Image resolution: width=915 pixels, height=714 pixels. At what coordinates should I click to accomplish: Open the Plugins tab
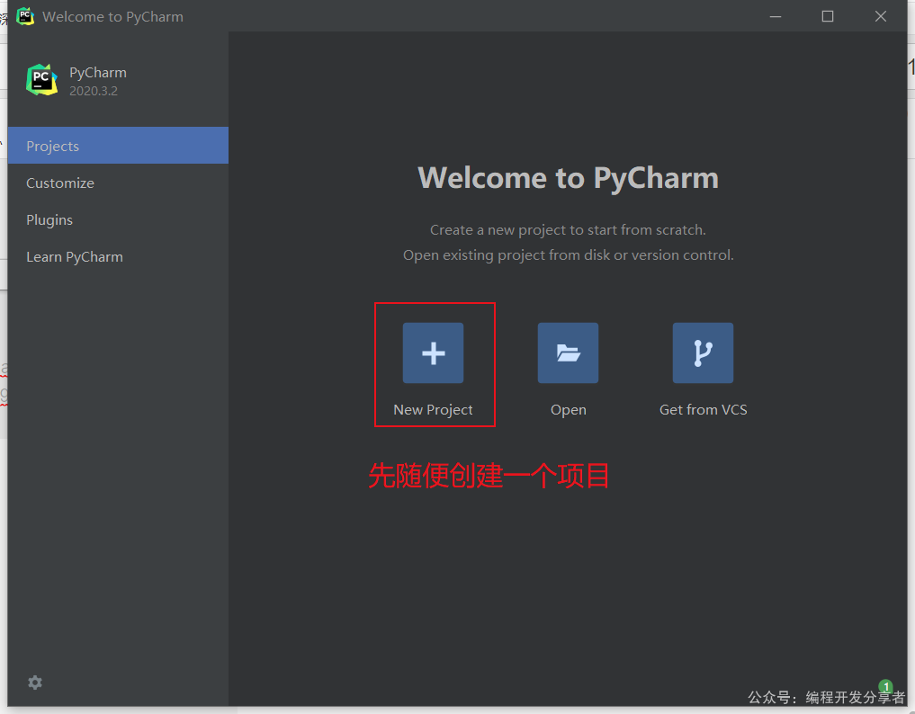(119, 220)
